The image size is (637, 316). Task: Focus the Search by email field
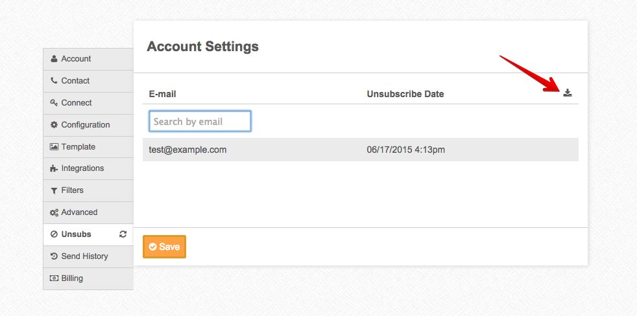tap(200, 121)
